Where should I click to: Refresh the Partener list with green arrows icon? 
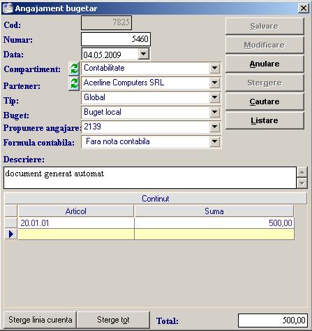click(x=74, y=84)
